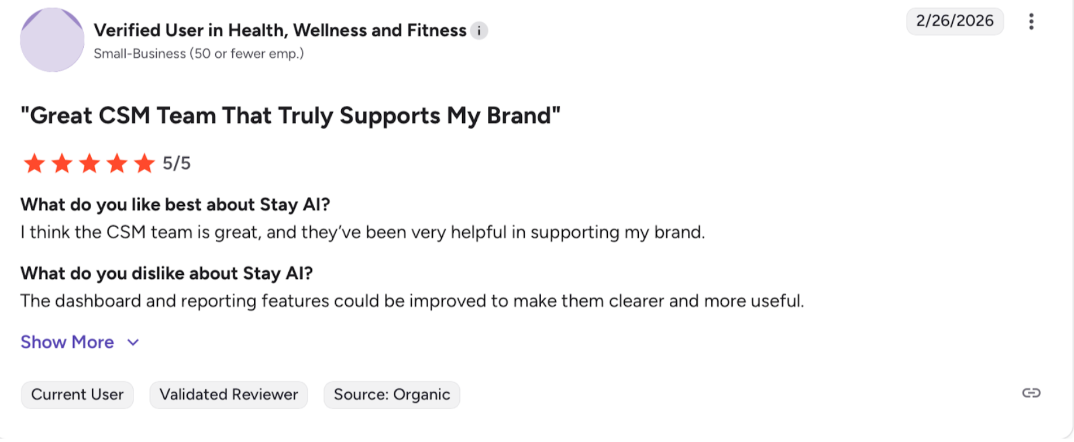Click the "What do you dislike" heading
This screenshot has height=442, width=1074.
167,273
